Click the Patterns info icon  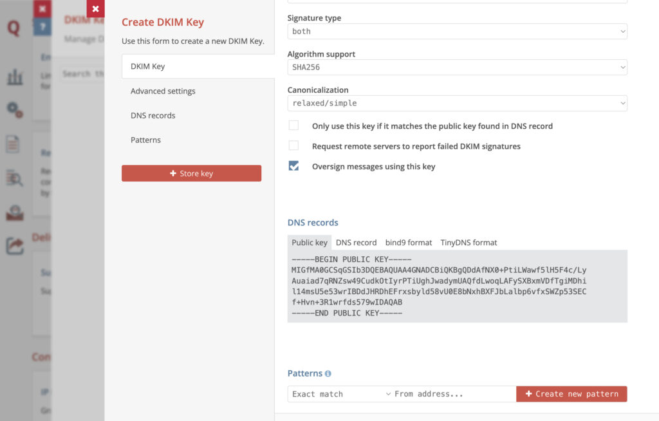[x=328, y=373]
